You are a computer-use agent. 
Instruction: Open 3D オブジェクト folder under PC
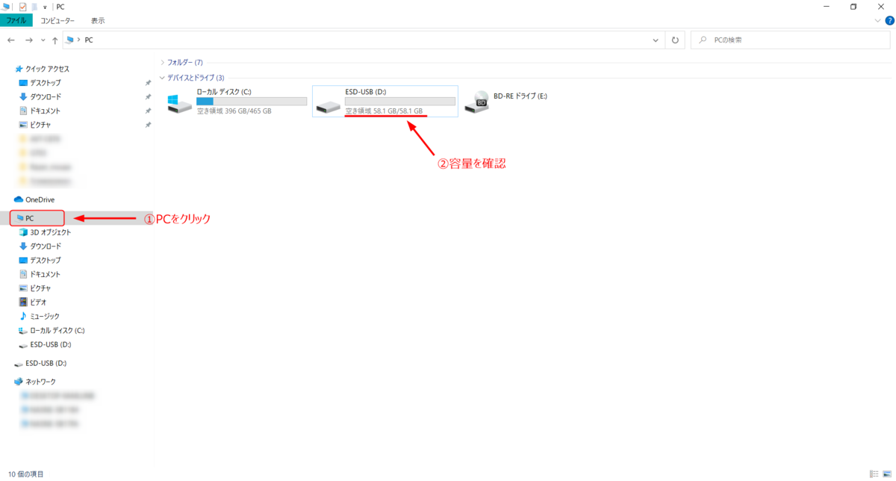[45, 232]
